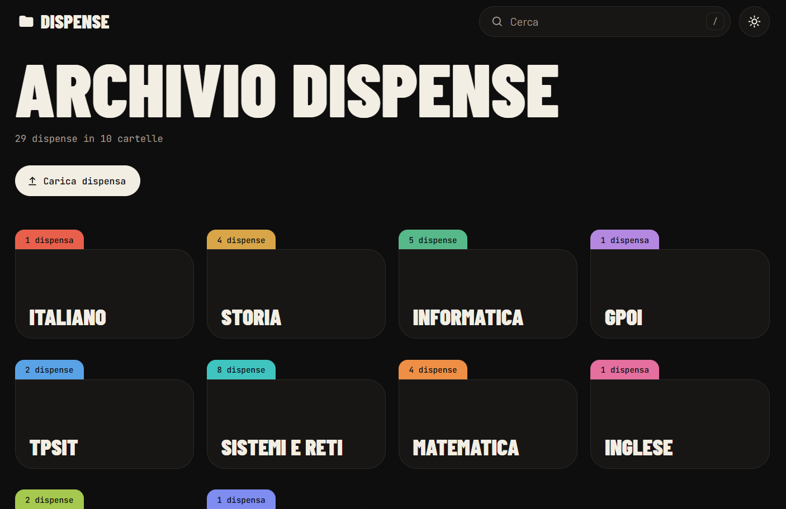Viewport: 786px width, 509px height.
Task: Click the pink '1 dispensa' tab on INGLESE
Action: pyautogui.click(x=624, y=370)
